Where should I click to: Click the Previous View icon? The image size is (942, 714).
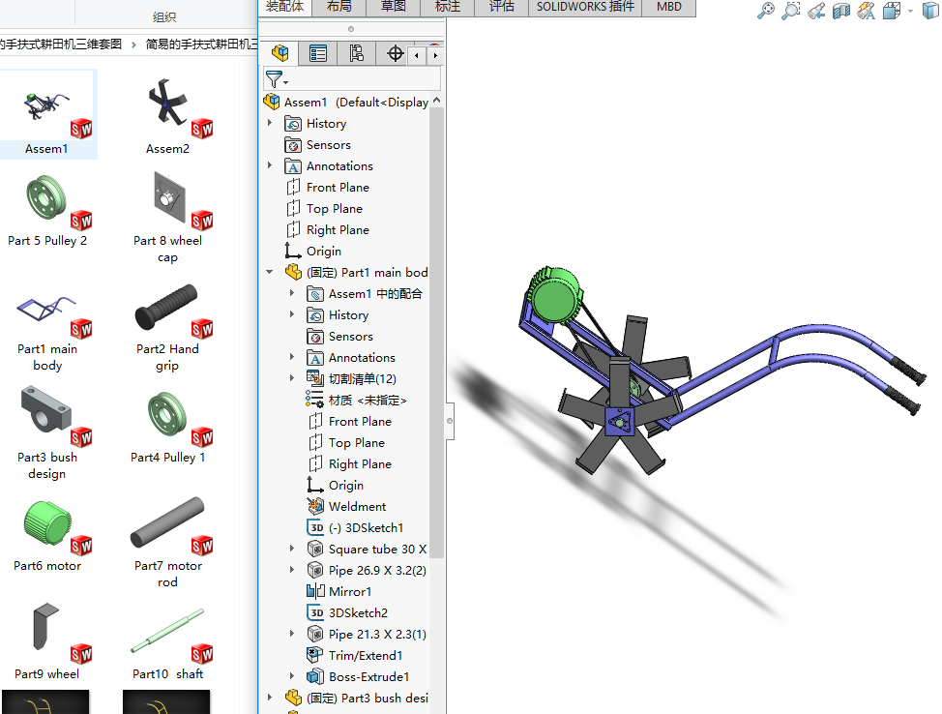[816, 11]
